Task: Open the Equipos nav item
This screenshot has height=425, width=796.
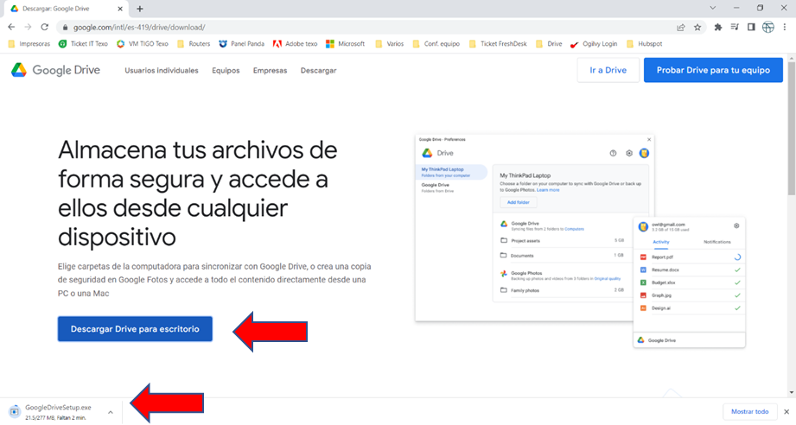Action: click(226, 71)
